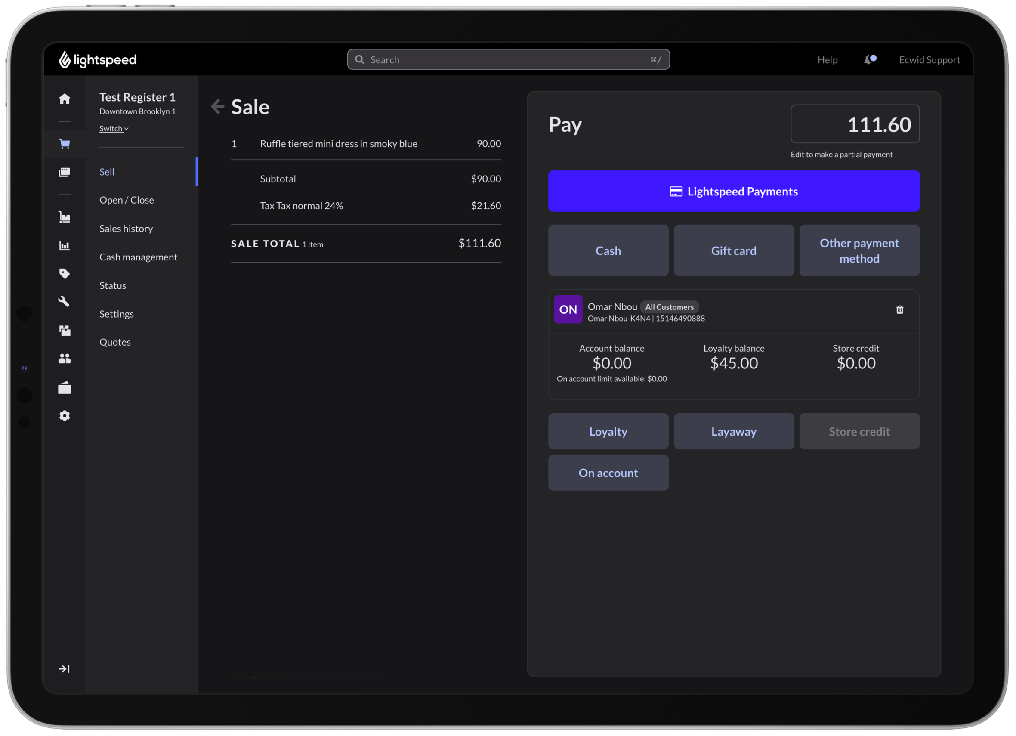Select the shopping cart Sell icon
Screen dimensions: 1016x736
[65, 144]
